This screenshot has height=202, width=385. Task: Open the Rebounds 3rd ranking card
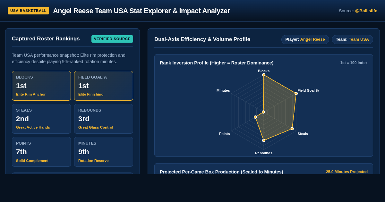[104, 119]
